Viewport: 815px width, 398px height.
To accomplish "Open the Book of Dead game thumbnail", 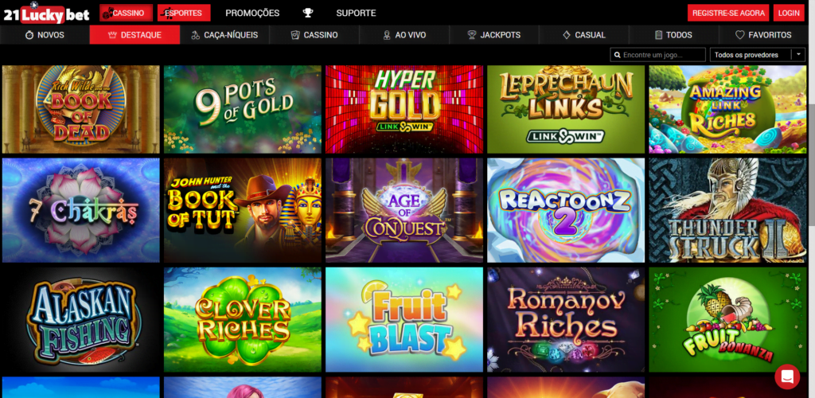I will coord(80,109).
